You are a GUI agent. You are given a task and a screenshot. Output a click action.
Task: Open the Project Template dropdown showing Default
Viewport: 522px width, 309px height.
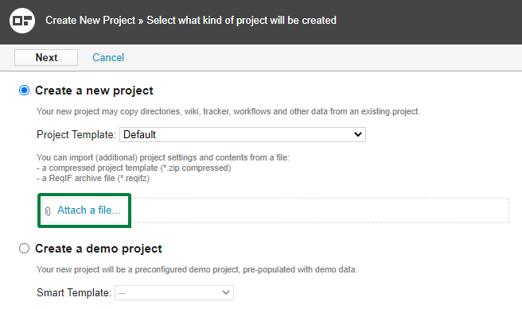(243, 134)
